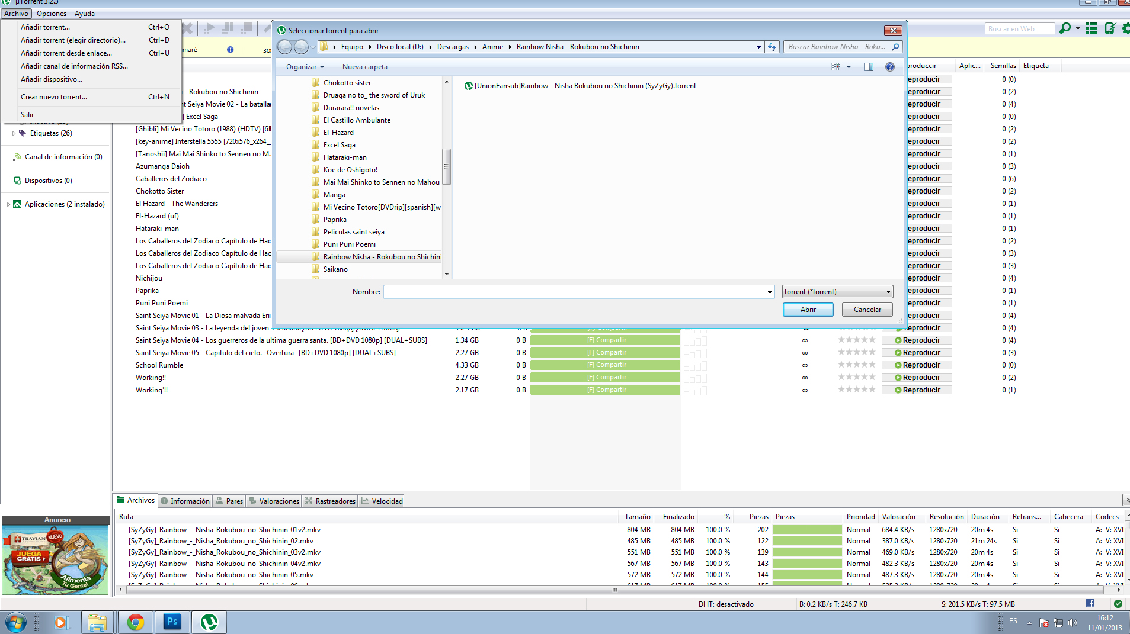Expand the Aplicaciones sidebar node
1130x634 pixels.
(x=8, y=204)
